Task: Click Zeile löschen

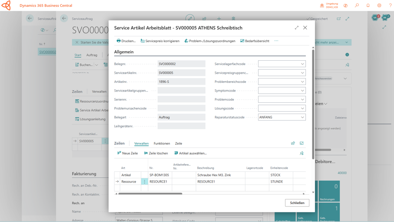Action: click(156, 153)
